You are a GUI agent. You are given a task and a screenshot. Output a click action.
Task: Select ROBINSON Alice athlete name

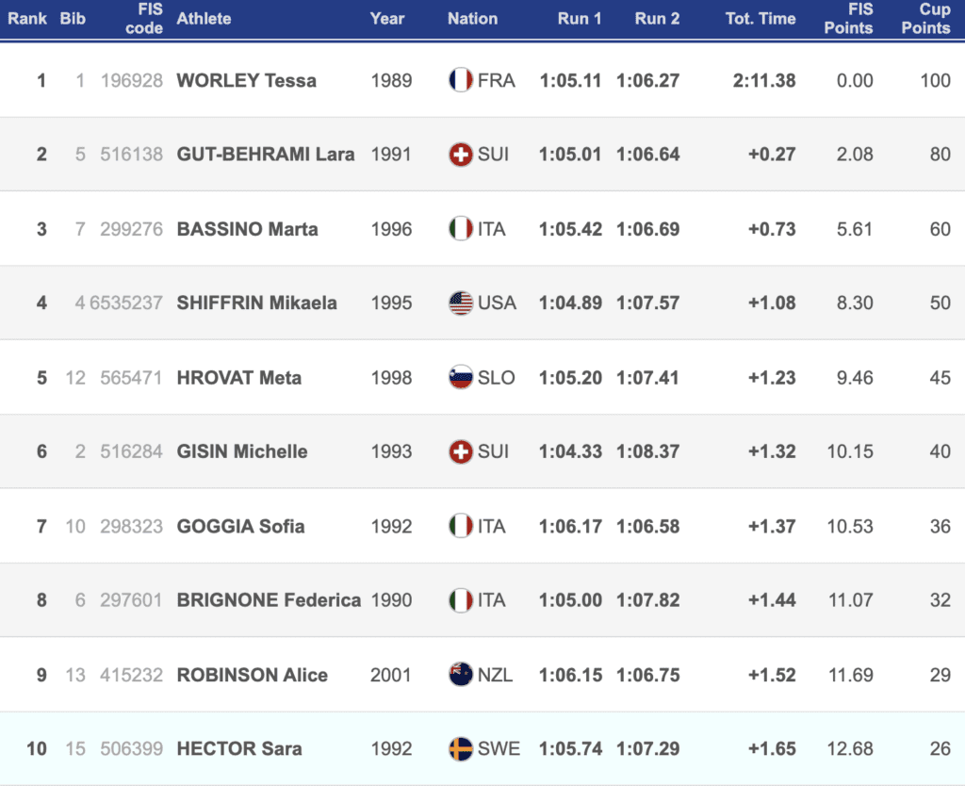[x=252, y=675]
